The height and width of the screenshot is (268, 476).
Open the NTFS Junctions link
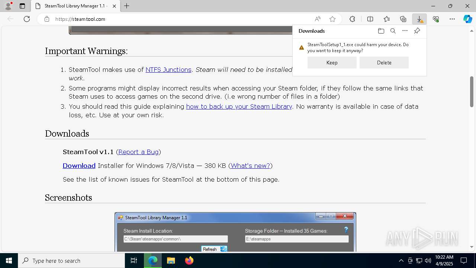click(168, 70)
